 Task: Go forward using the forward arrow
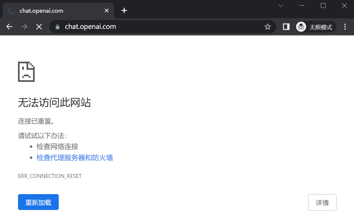point(24,27)
